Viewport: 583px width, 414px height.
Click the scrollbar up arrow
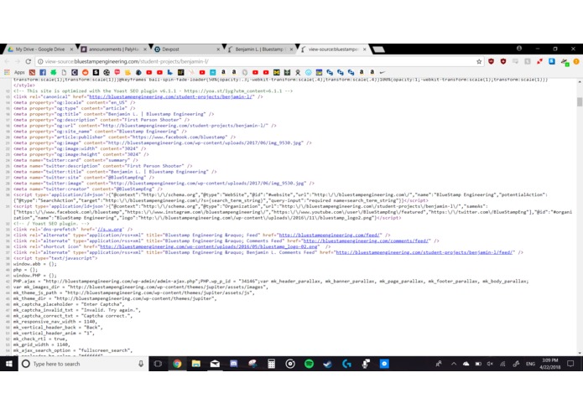pos(580,81)
